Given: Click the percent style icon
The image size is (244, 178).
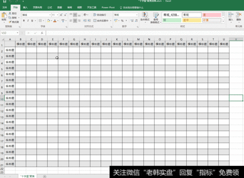Looking at the screenshot, I should coord(122,21).
